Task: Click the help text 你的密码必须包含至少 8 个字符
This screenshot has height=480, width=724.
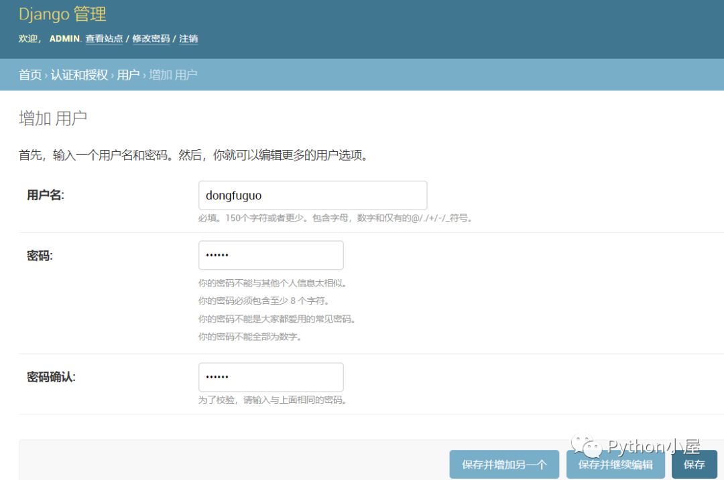Action: (263, 301)
